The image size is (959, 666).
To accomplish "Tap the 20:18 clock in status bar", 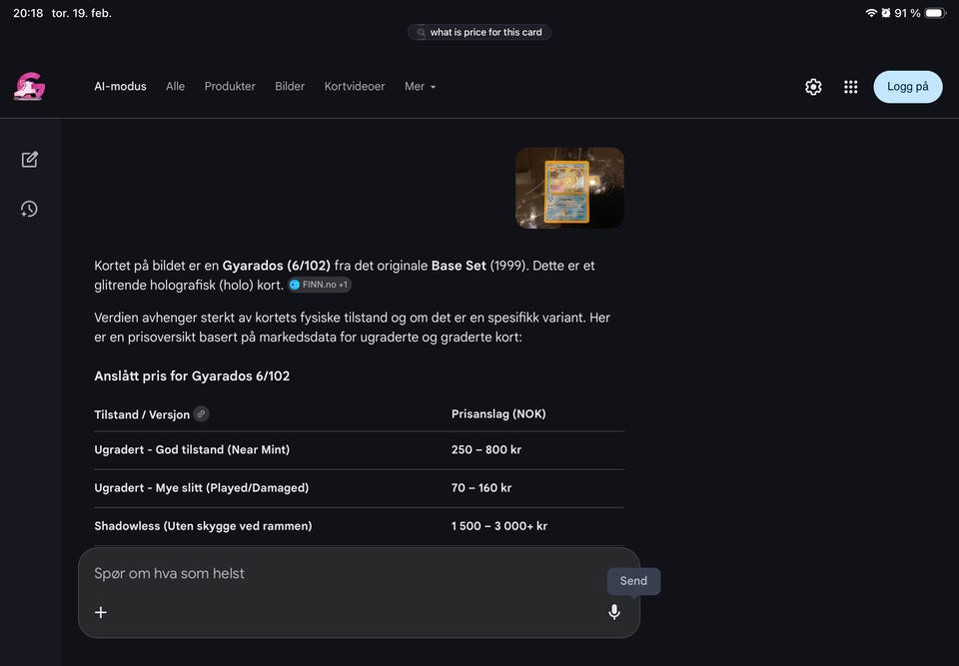I will pyautogui.click(x=28, y=13).
